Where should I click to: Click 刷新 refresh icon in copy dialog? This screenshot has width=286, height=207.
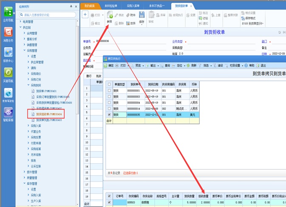point(188,65)
